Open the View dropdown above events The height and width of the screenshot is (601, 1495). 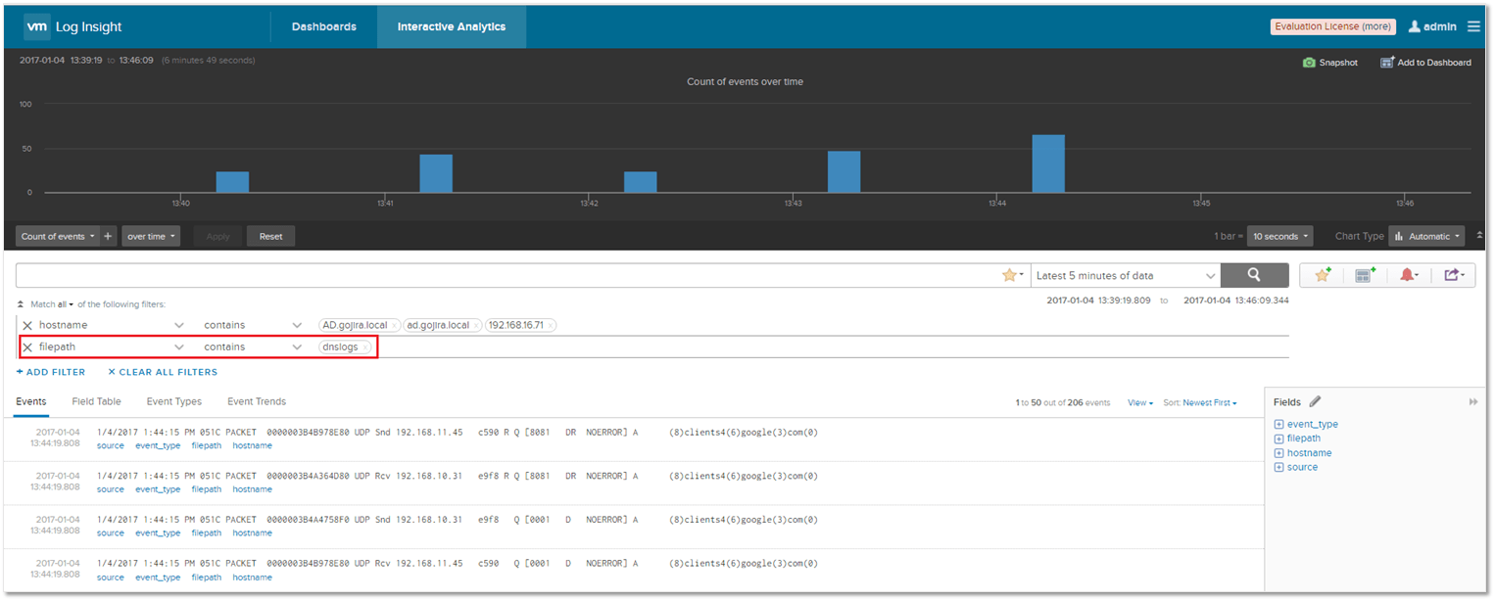click(x=1140, y=402)
